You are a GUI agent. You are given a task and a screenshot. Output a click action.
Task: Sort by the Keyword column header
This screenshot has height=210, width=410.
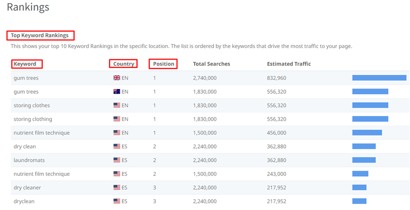pos(25,64)
